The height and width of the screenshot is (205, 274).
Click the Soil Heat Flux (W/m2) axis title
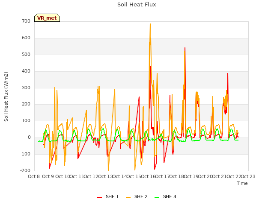click(x=6, y=97)
